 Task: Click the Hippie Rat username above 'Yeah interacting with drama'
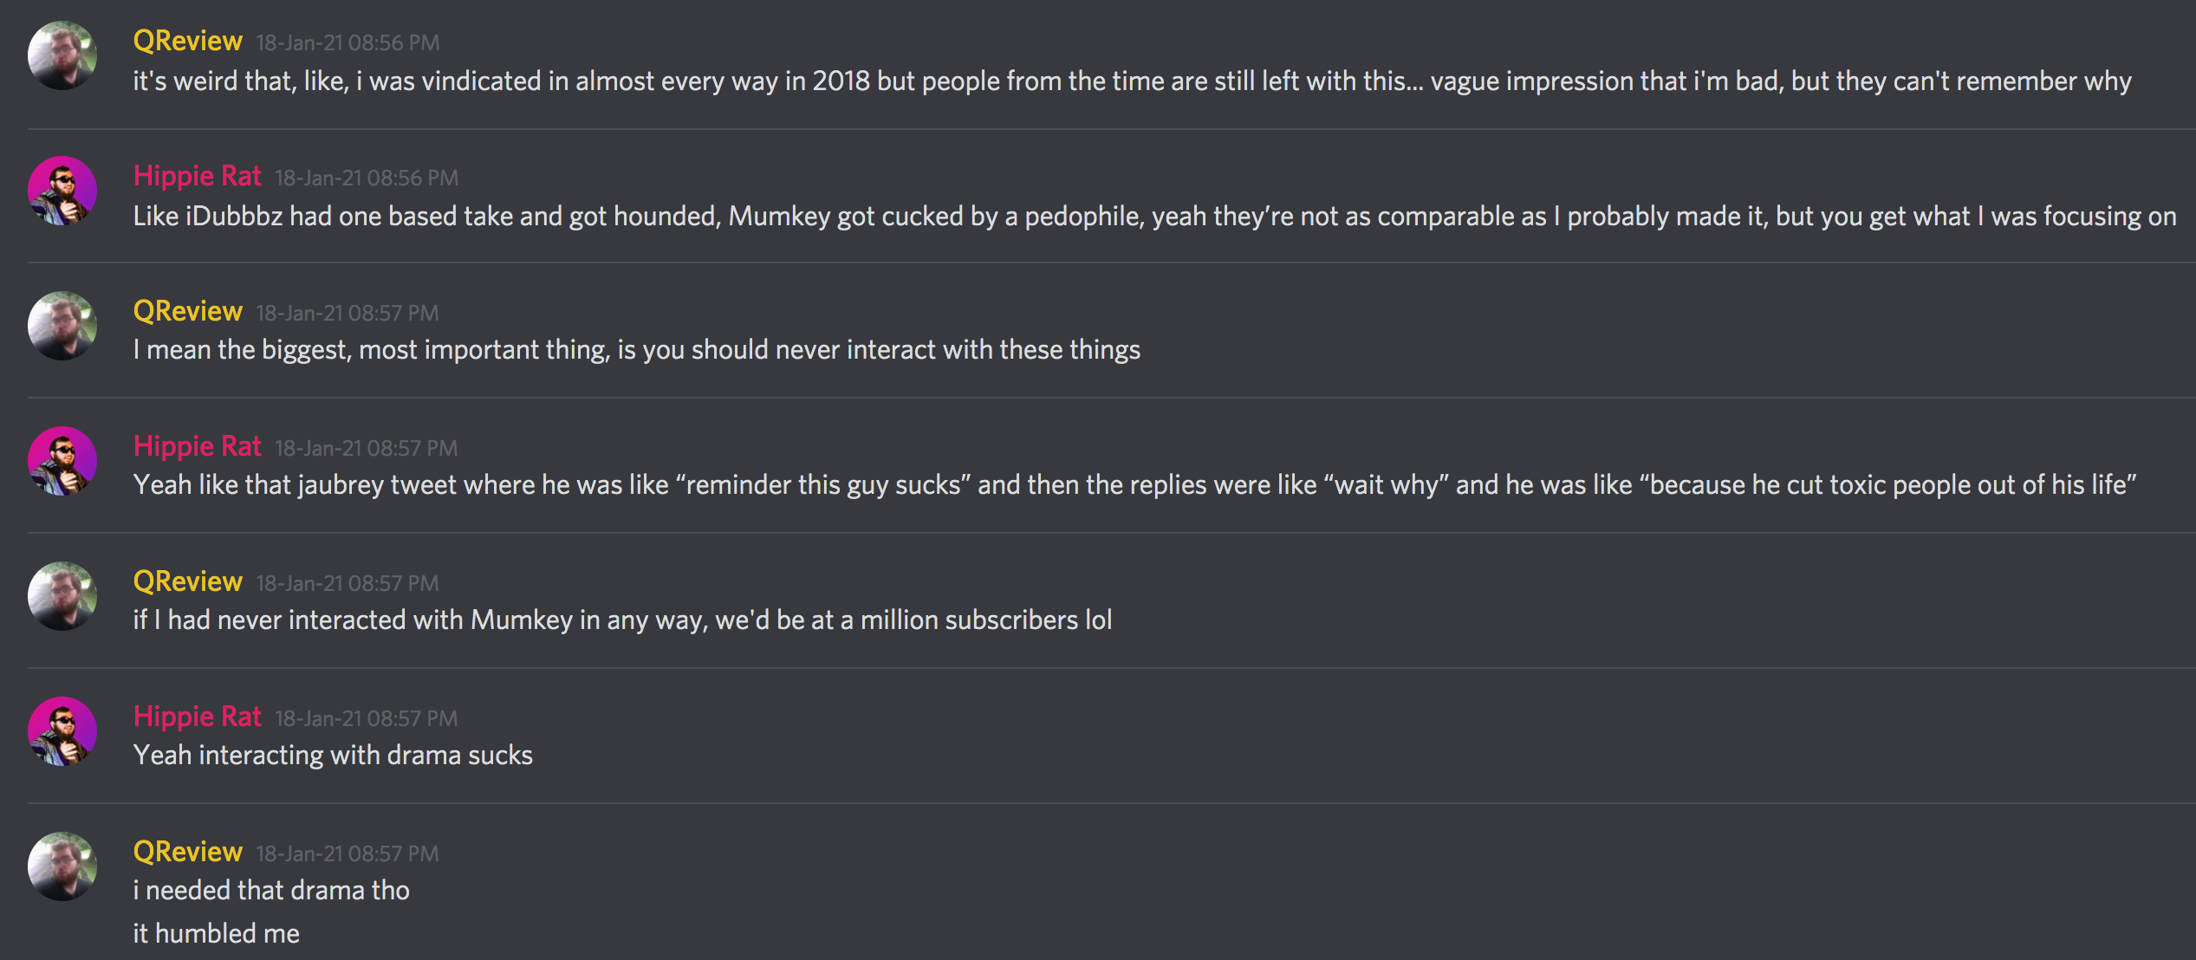click(x=197, y=717)
